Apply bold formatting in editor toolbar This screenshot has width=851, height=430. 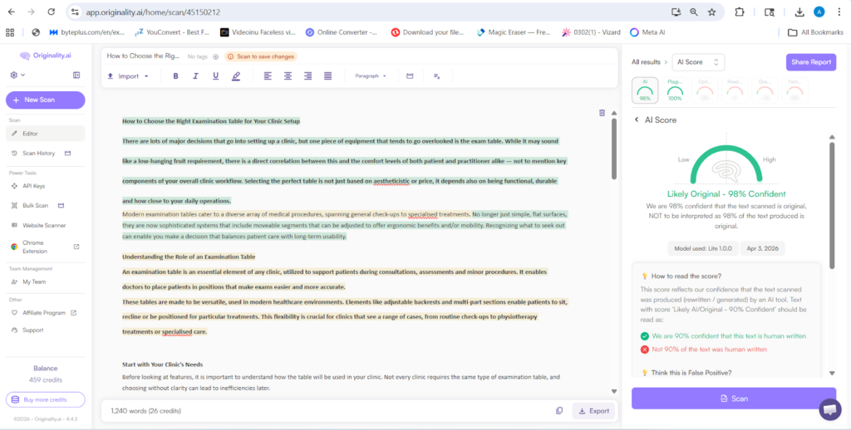[175, 76]
